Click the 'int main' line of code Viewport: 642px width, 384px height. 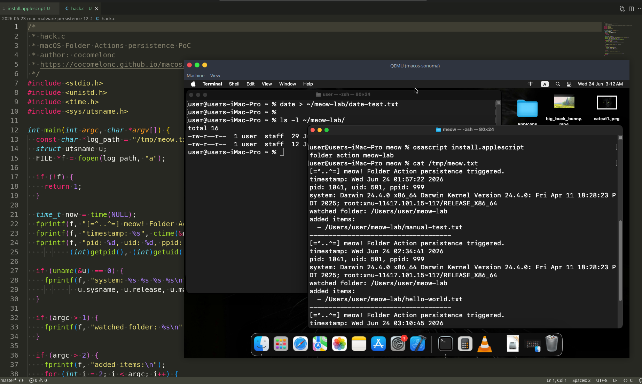point(99,130)
